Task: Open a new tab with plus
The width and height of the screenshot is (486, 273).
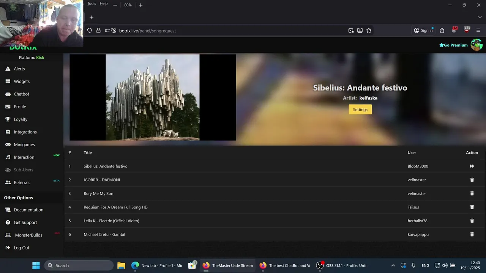Action: 91,17
